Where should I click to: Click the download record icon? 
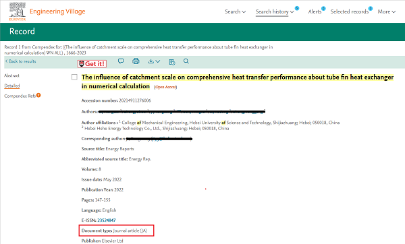coord(151,61)
